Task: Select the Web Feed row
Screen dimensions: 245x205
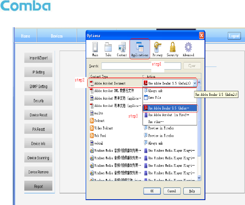Action: (116, 136)
